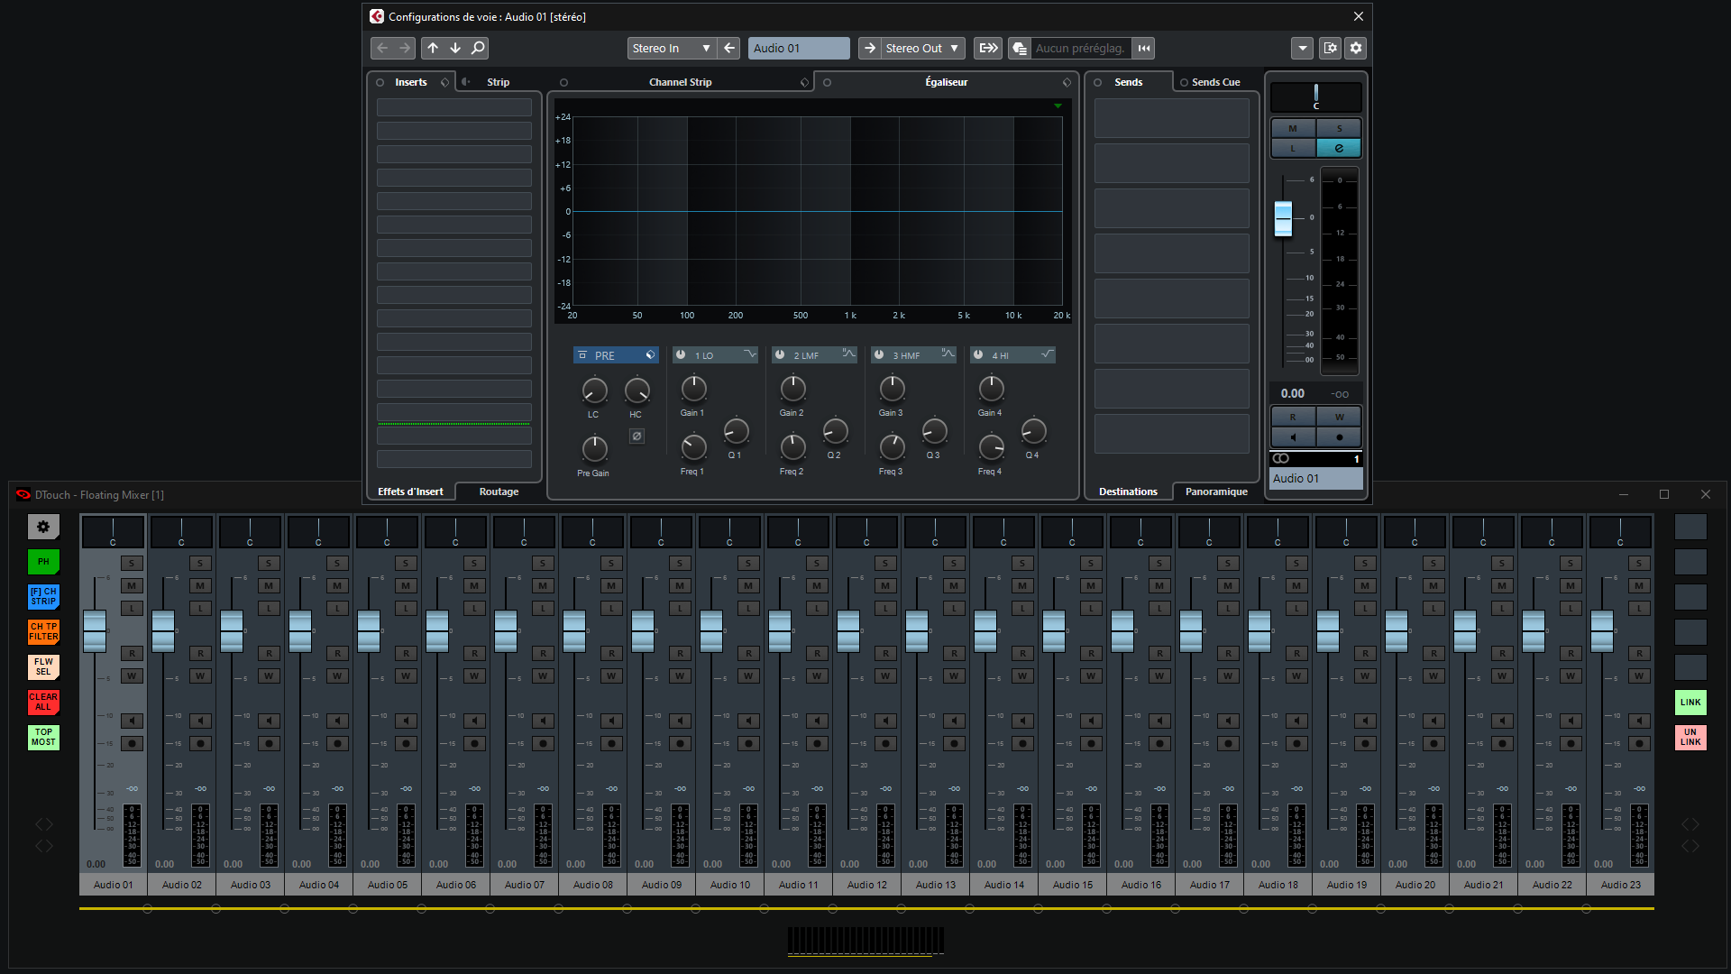Open the direct routing export icon

989,48
